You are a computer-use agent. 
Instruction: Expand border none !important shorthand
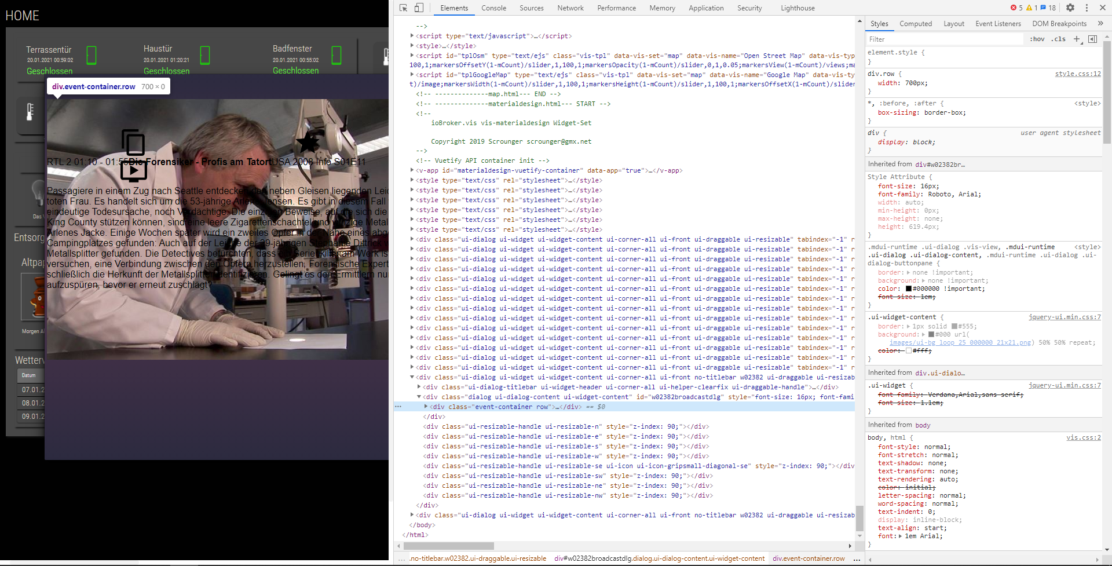908,272
